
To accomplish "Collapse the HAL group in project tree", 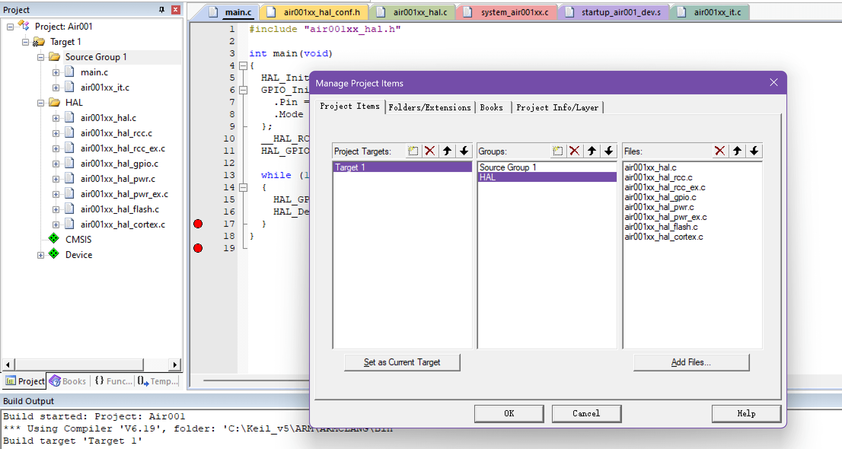I will click(41, 103).
